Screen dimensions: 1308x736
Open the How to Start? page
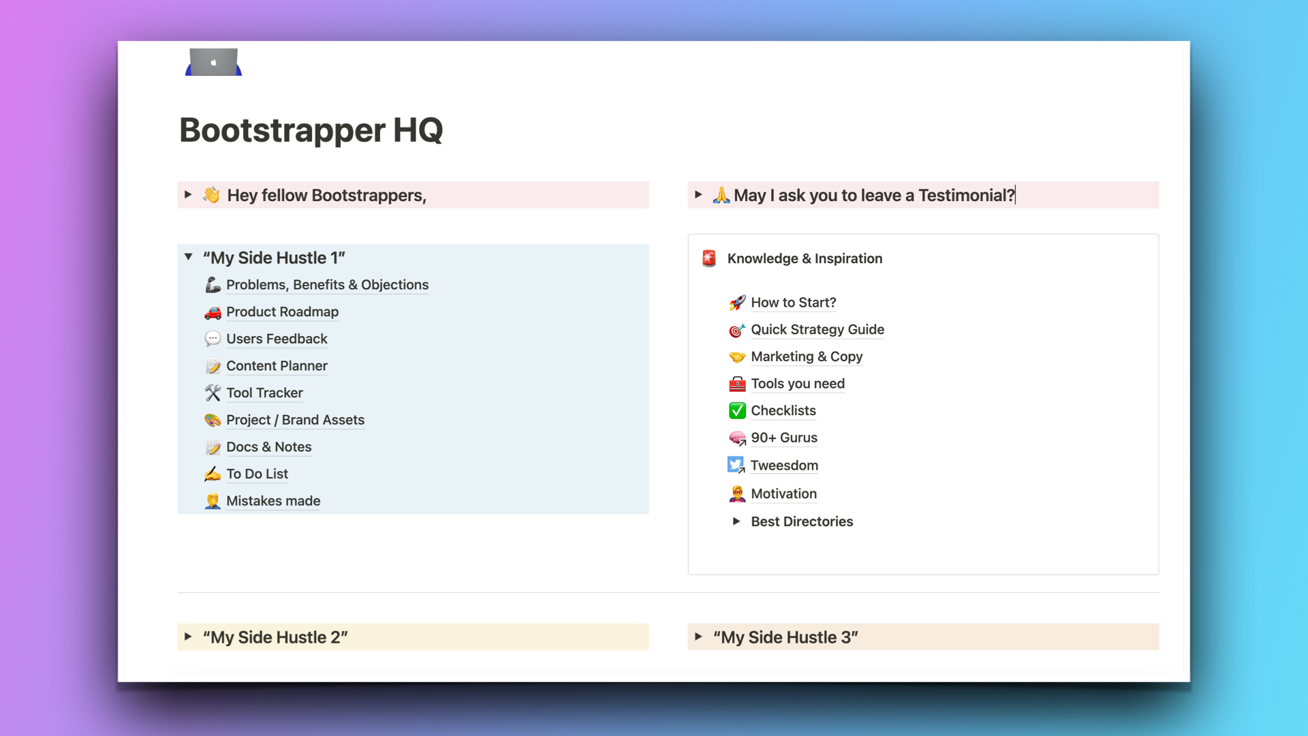793,303
